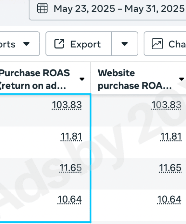Open 103.83 value in Website purchase column
The width and height of the screenshot is (186, 224).
(x=166, y=105)
